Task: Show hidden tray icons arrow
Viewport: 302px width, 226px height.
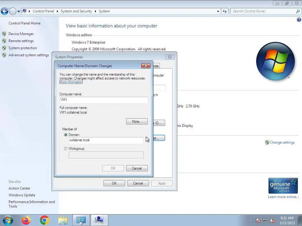Action: click(x=251, y=221)
